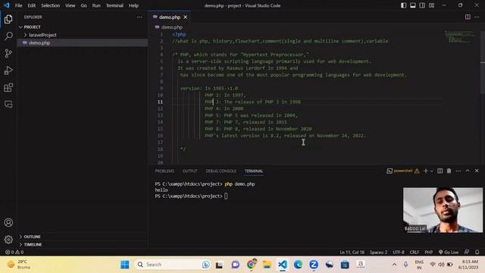Toggle Primary Side Bar layout icon
The width and height of the screenshot is (485, 273).
tap(403, 5)
